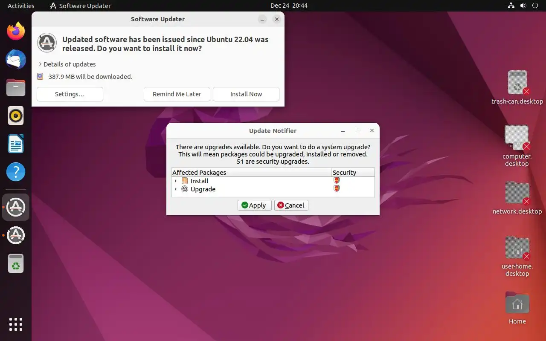Click the download size package icon
Screen dimensions: 546x341
point(40,76)
